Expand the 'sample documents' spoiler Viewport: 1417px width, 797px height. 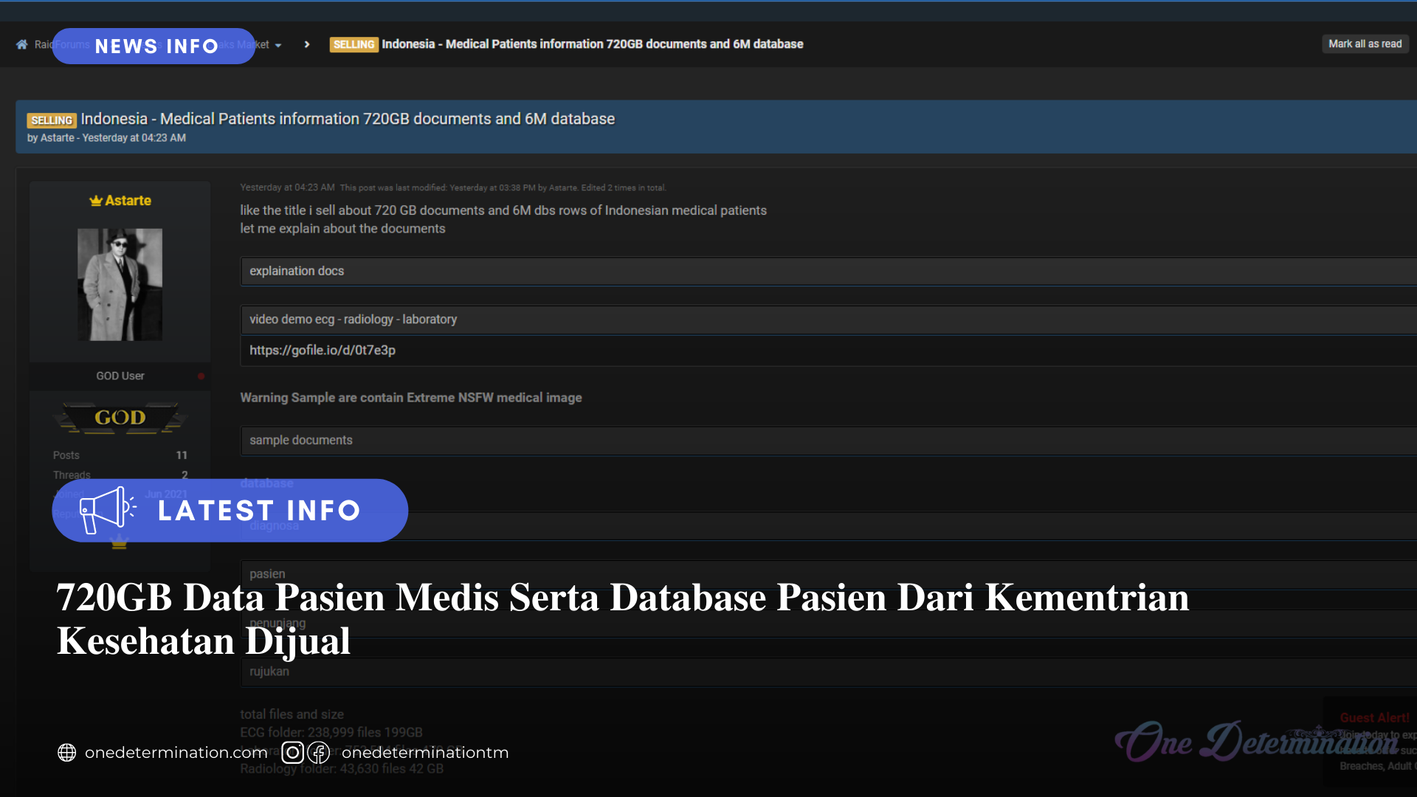pyautogui.click(x=828, y=441)
